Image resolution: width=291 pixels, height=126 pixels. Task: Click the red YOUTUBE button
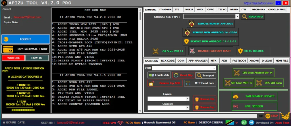point(13,58)
